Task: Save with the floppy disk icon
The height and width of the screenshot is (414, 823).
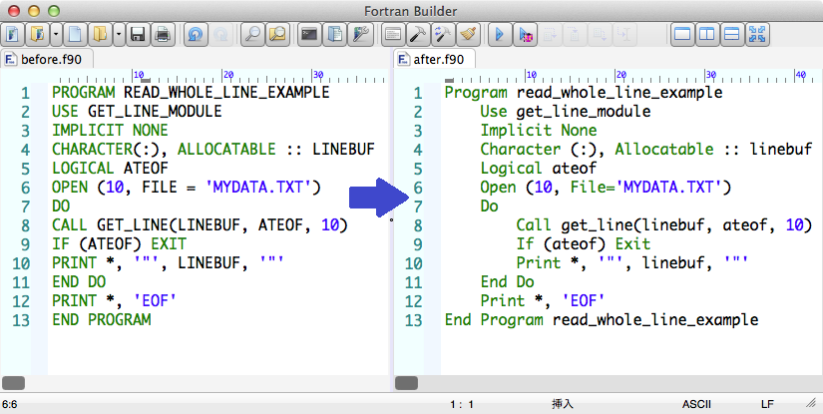Action: pos(138,35)
